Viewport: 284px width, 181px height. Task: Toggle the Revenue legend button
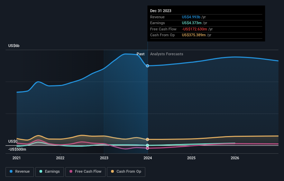20,172
